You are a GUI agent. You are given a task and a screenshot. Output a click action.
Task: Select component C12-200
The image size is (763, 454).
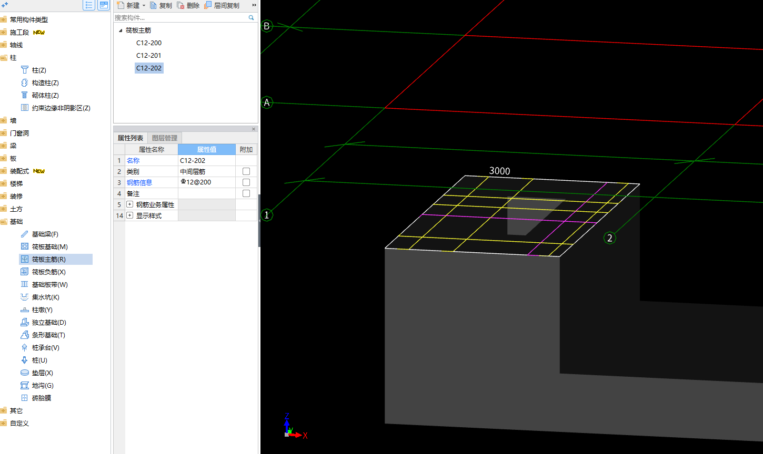[x=149, y=43]
